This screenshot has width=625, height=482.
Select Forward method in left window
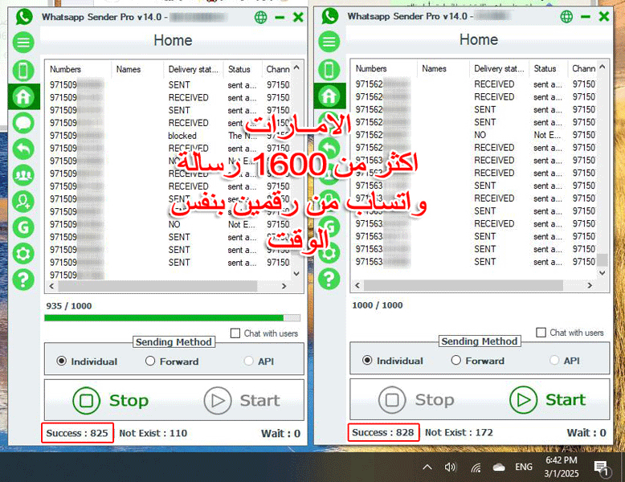(150, 361)
